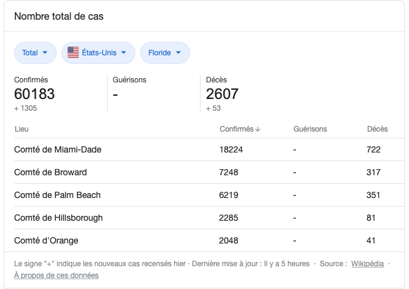Open À propos de ces données link
This screenshot has height=289, width=409.
[x=56, y=275]
